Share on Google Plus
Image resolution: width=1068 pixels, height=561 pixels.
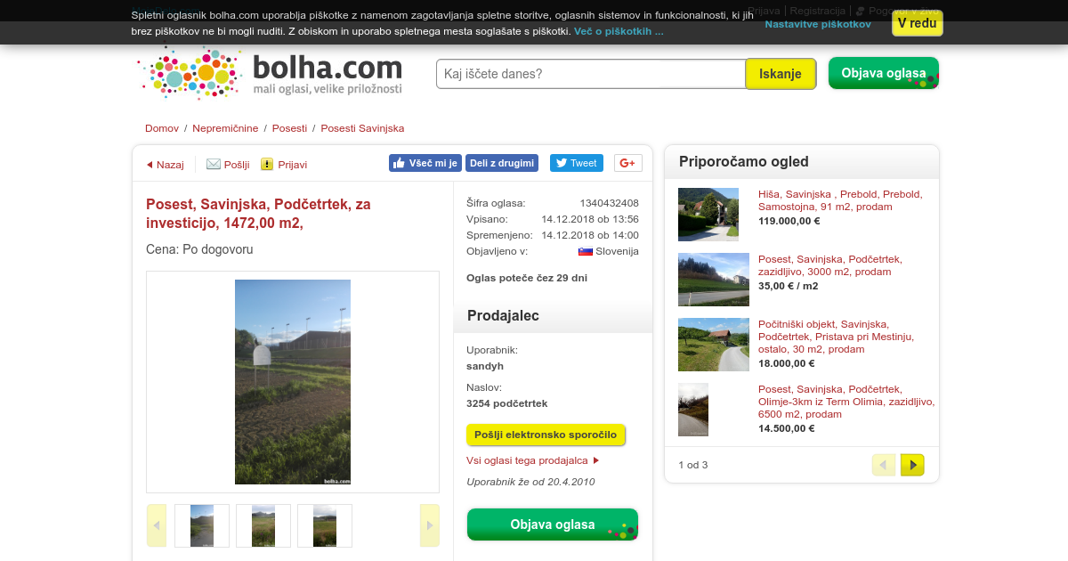tap(628, 163)
